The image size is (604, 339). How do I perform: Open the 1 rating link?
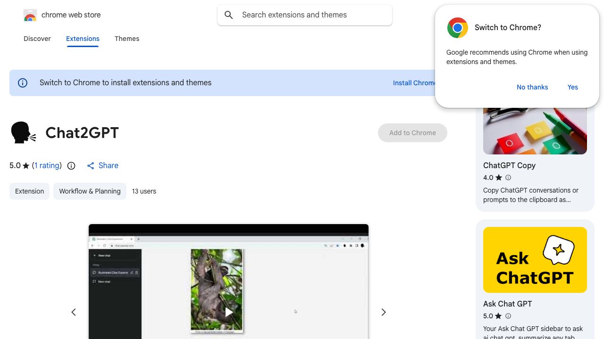click(47, 166)
